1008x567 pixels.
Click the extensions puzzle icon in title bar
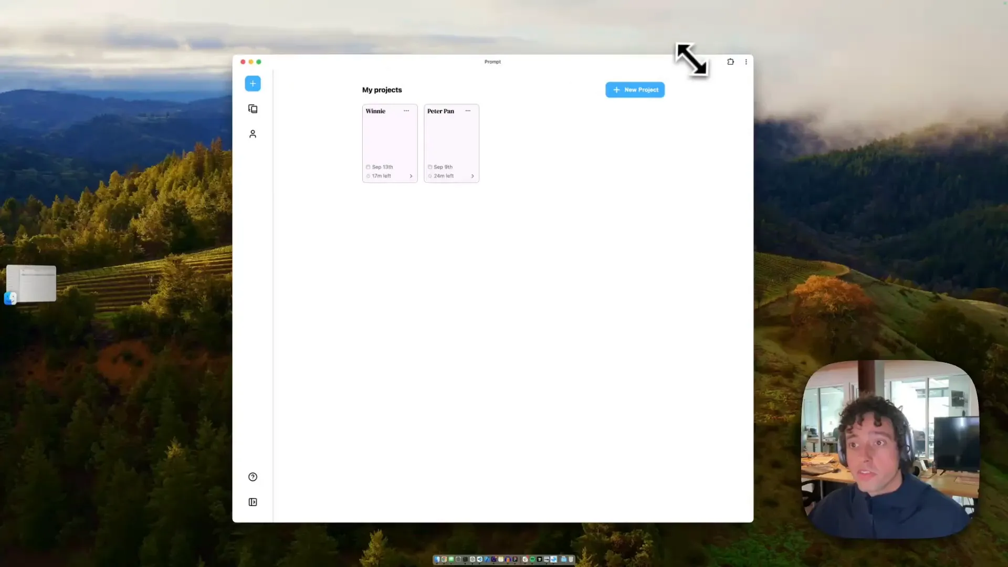(x=730, y=61)
